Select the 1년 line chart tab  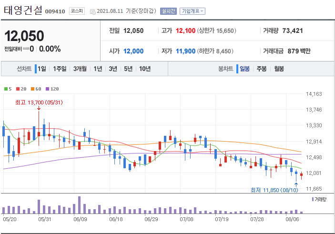[98, 69]
